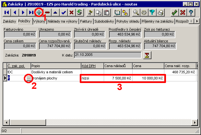The image size is (201, 135).
Task: Click the K datu date field
Action: [107, 55]
